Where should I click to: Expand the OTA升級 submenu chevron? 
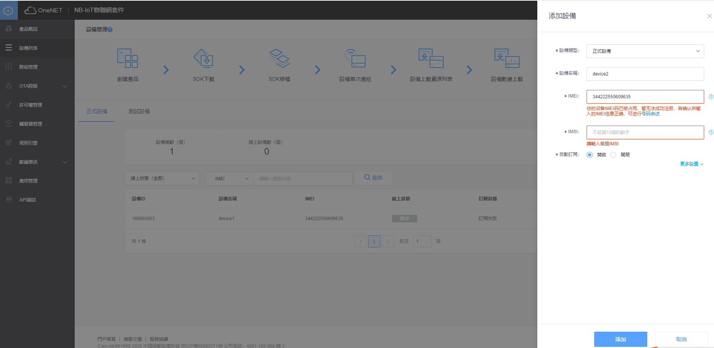click(x=65, y=86)
